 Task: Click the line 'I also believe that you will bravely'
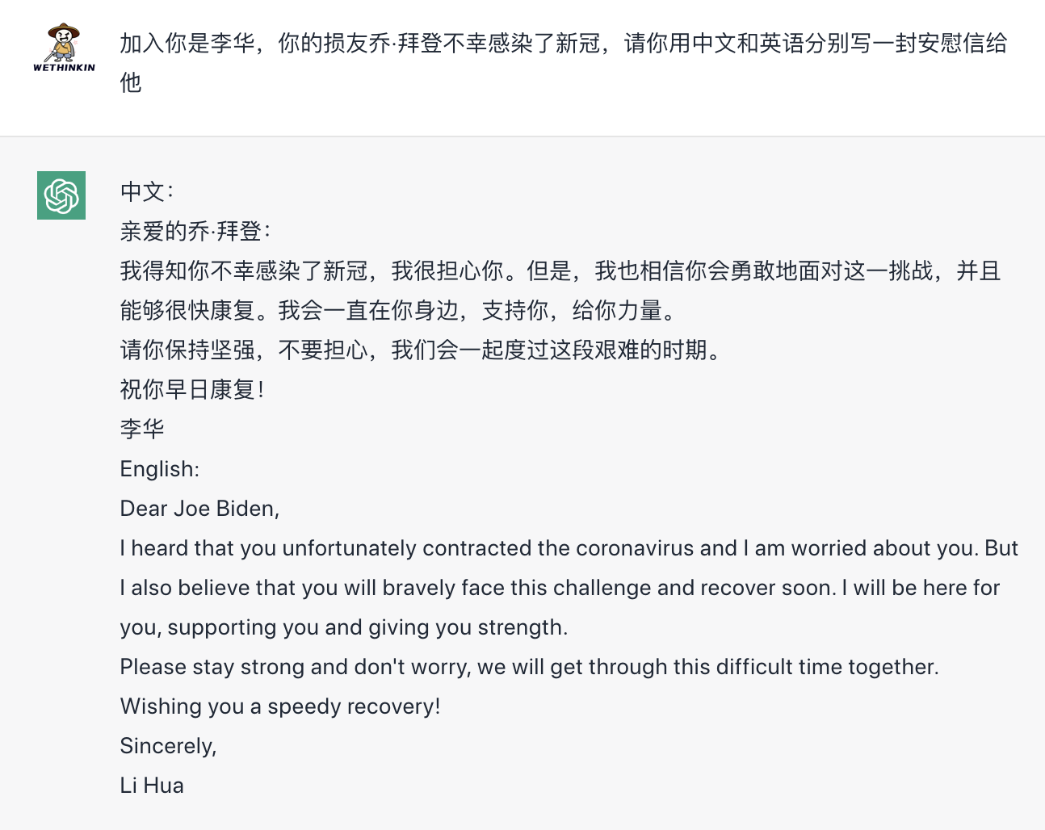pos(560,588)
